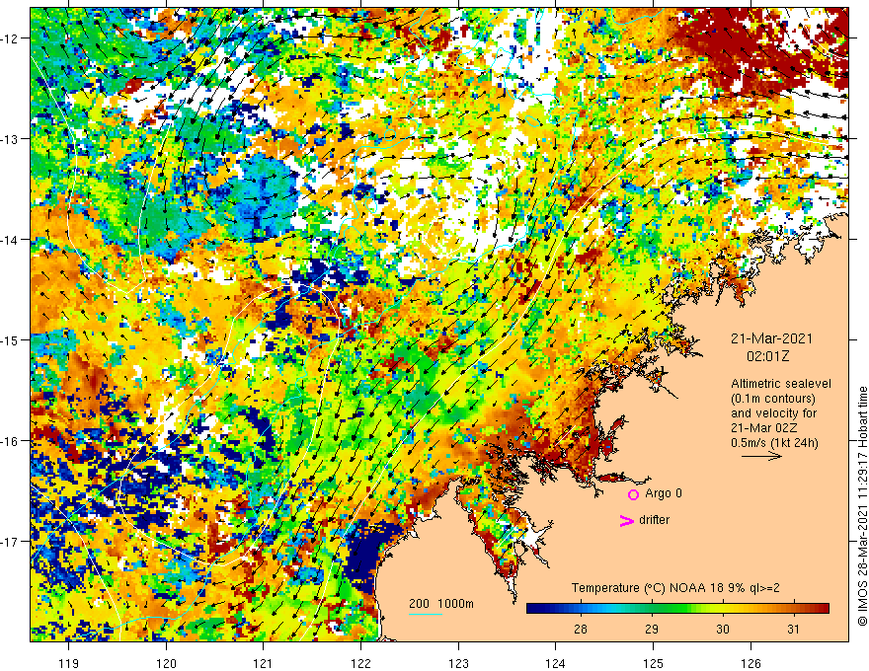Click the '120' longitude axis label

(x=166, y=664)
